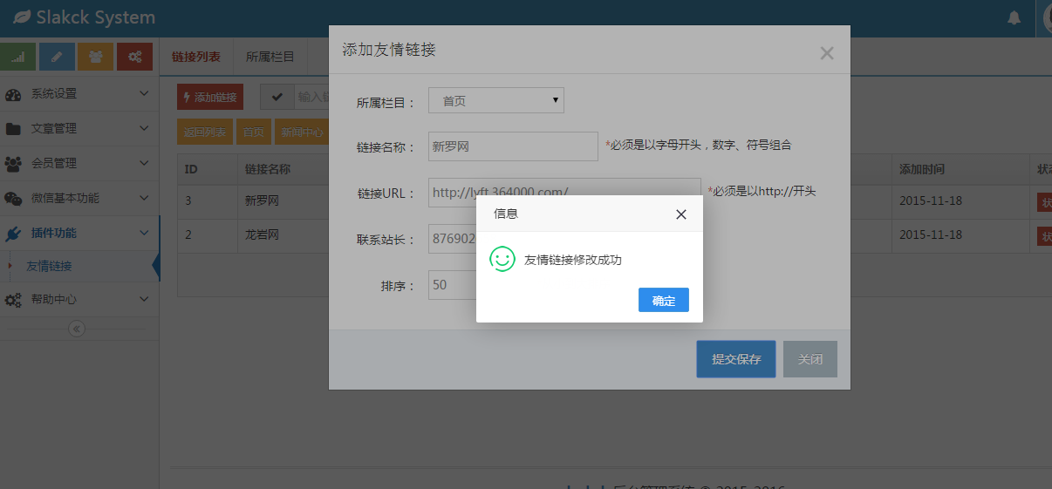Image resolution: width=1052 pixels, height=489 pixels.
Task: Expand the 系统设置 sidebar menu
Action: [x=79, y=93]
